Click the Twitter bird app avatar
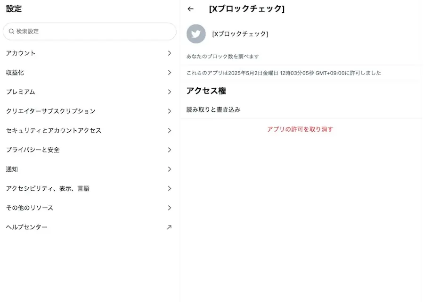This screenshot has width=424, height=302. tap(196, 34)
